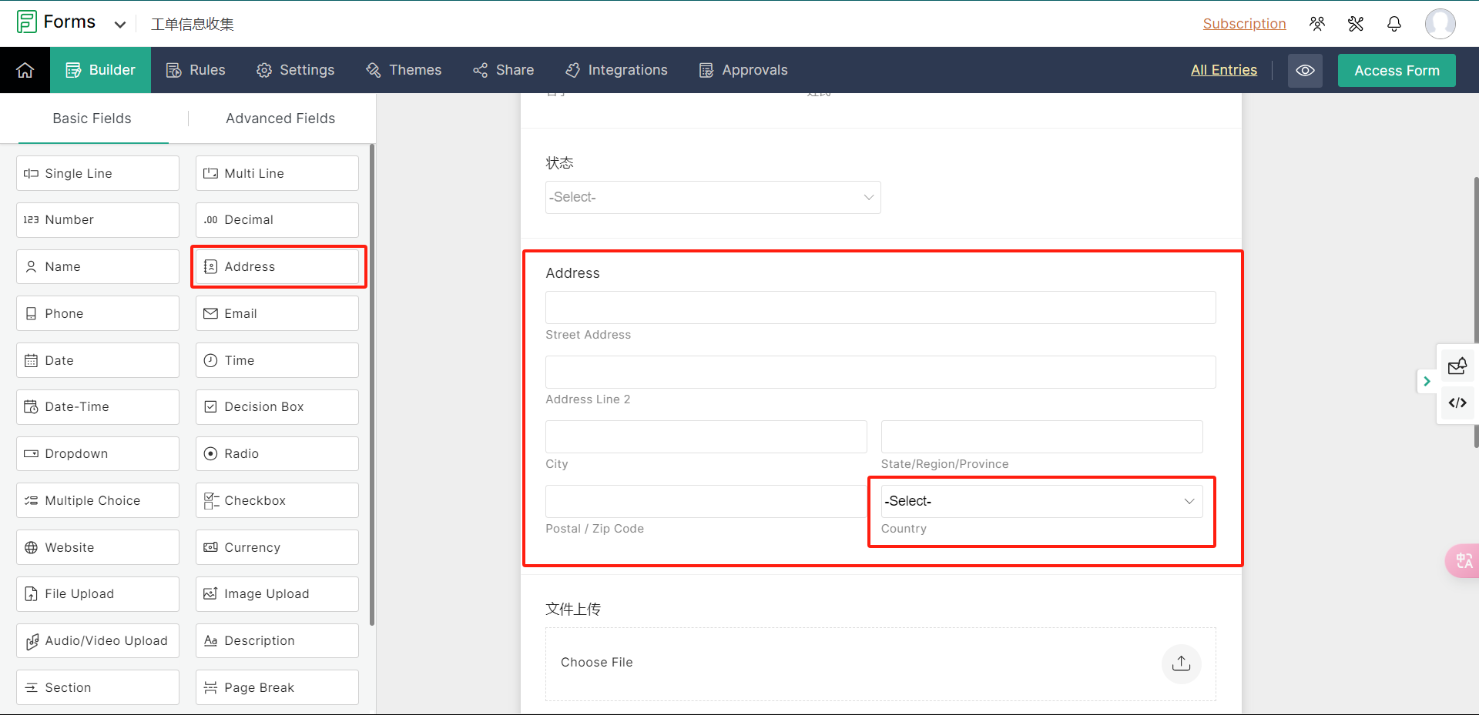Click the tools icon in top header
This screenshot has width=1479, height=715.
1355,24
